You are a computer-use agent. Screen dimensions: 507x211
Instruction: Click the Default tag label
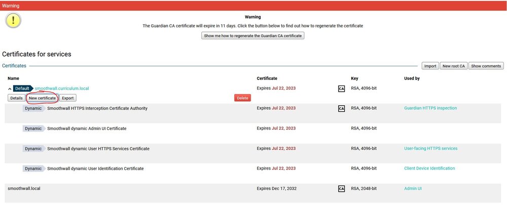point(23,89)
